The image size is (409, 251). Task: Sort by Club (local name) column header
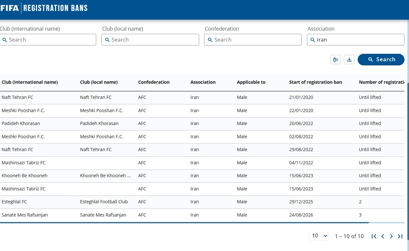(99, 82)
